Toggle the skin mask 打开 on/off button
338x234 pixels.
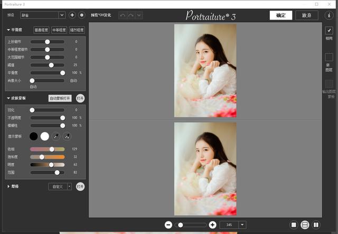pyautogui.click(x=80, y=98)
